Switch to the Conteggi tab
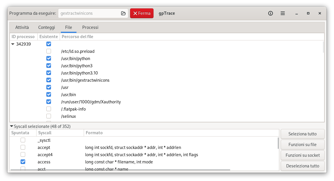This screenshot has height=181, width=334. [x=47, y=27]
